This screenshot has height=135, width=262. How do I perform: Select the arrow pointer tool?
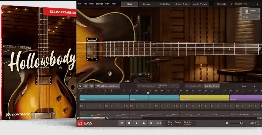(x=80, y=86)
